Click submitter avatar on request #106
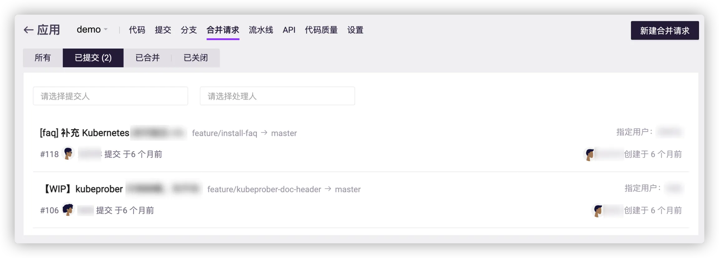The image size is (719, 258). 68,210
